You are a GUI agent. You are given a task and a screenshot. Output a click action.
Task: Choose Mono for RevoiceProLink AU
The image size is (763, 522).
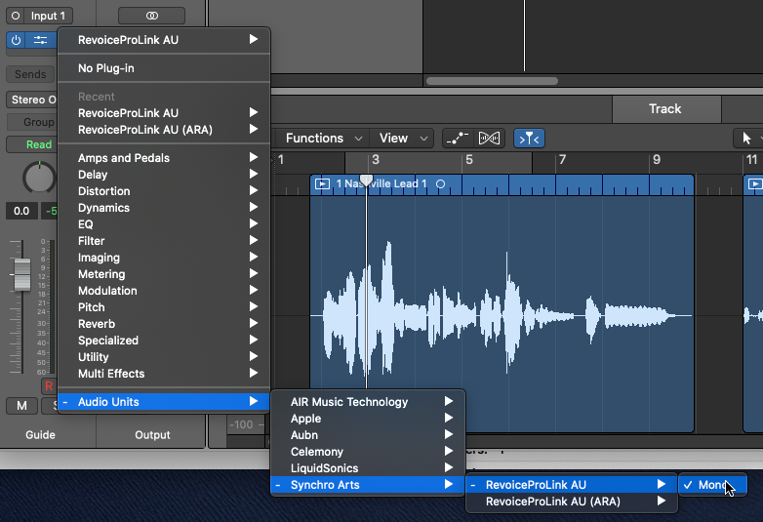tap(712, 485)
